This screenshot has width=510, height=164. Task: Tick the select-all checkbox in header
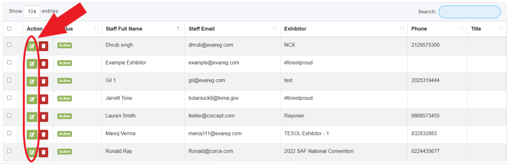(9, 29)
